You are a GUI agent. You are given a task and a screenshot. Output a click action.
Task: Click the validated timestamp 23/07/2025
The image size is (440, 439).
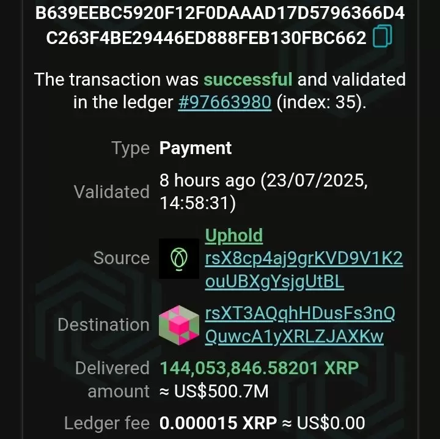pyautogui.click(x=313, y=180)
